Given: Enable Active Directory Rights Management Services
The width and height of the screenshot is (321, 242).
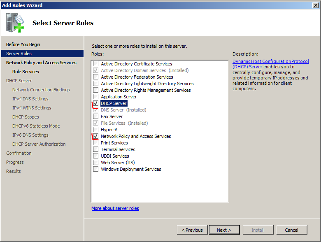Looking at the screenshot, I should pyautogui.click(x=95, y=90).
